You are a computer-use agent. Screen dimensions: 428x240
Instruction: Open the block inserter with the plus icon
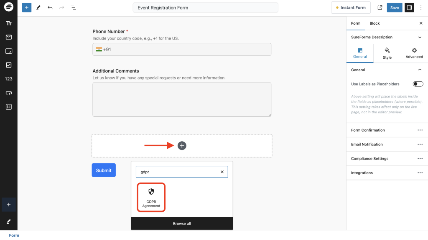tap(26, 7)
